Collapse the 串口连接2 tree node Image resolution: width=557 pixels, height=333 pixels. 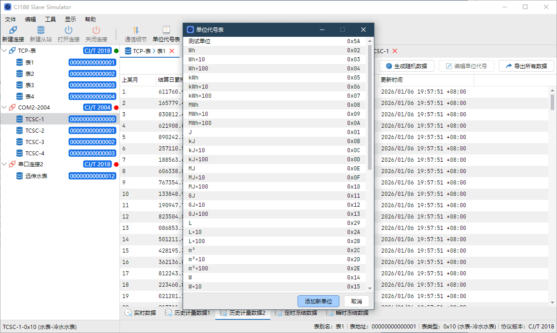[5, 164]
